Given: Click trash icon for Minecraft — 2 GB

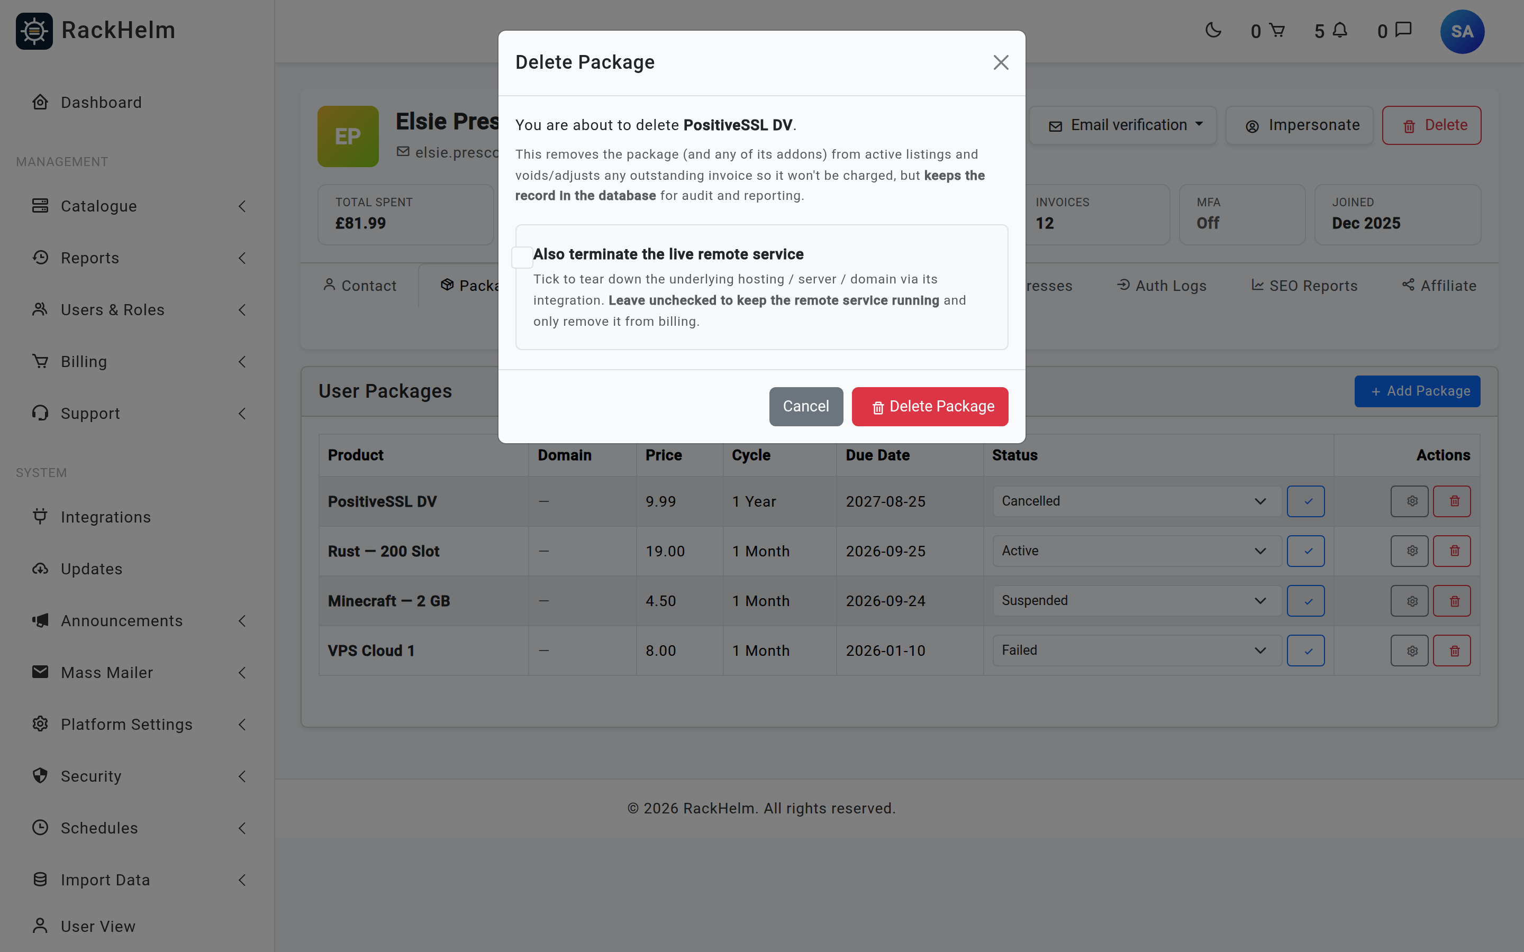Looking at the screenshot, I should point(1452,601).
